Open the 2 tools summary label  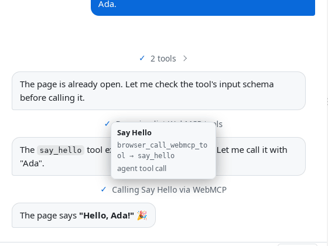pyautogui.click(x=163, y=59)
